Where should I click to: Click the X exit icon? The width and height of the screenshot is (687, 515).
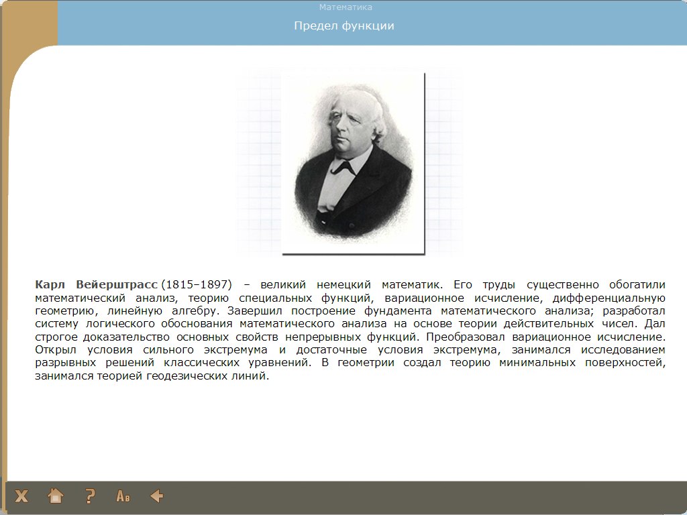point(22,496)
